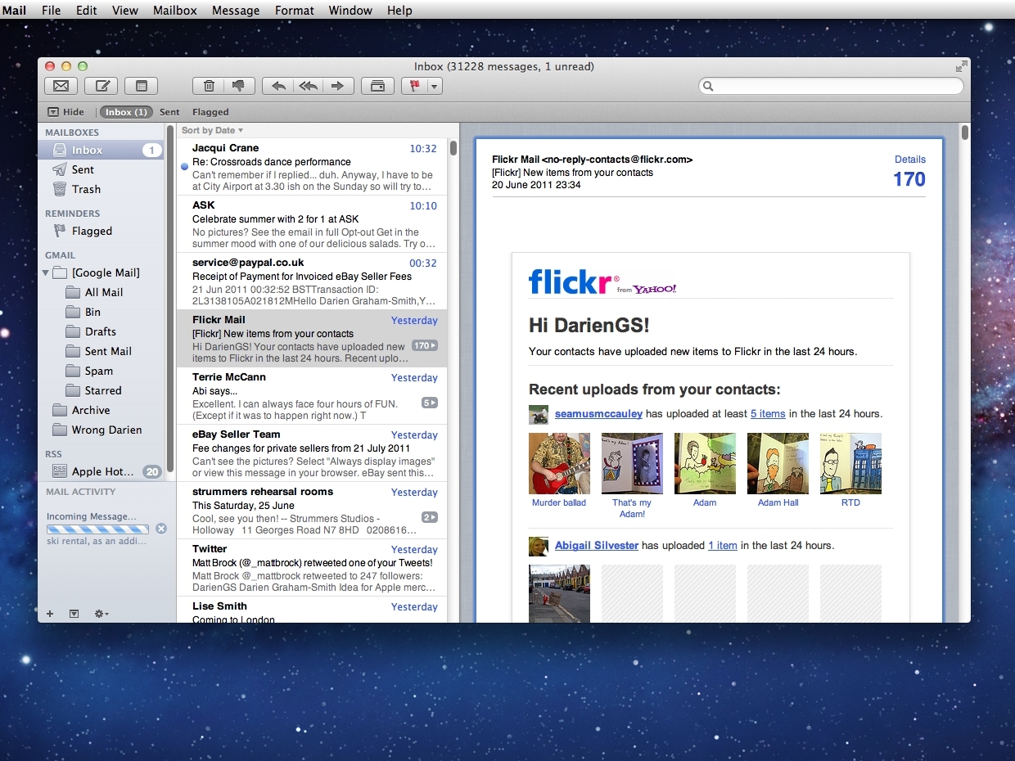Viewport: 1015px width, 761px height.
Task: Click the Get Mail envelope toolbar icon
Action: 61,86
